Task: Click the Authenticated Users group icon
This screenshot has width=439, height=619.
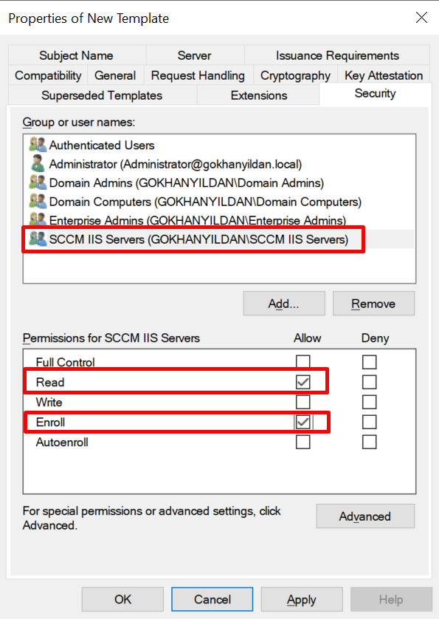Action: click(38, 145)
